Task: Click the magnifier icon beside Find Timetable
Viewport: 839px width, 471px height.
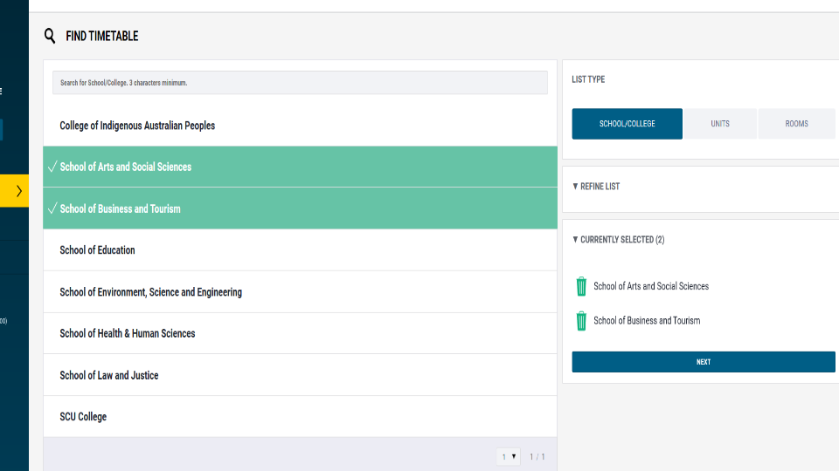Action: [x=50, y=36]
